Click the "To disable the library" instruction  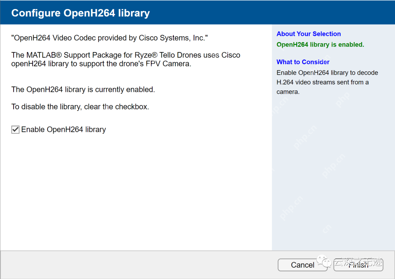(80, 107)
